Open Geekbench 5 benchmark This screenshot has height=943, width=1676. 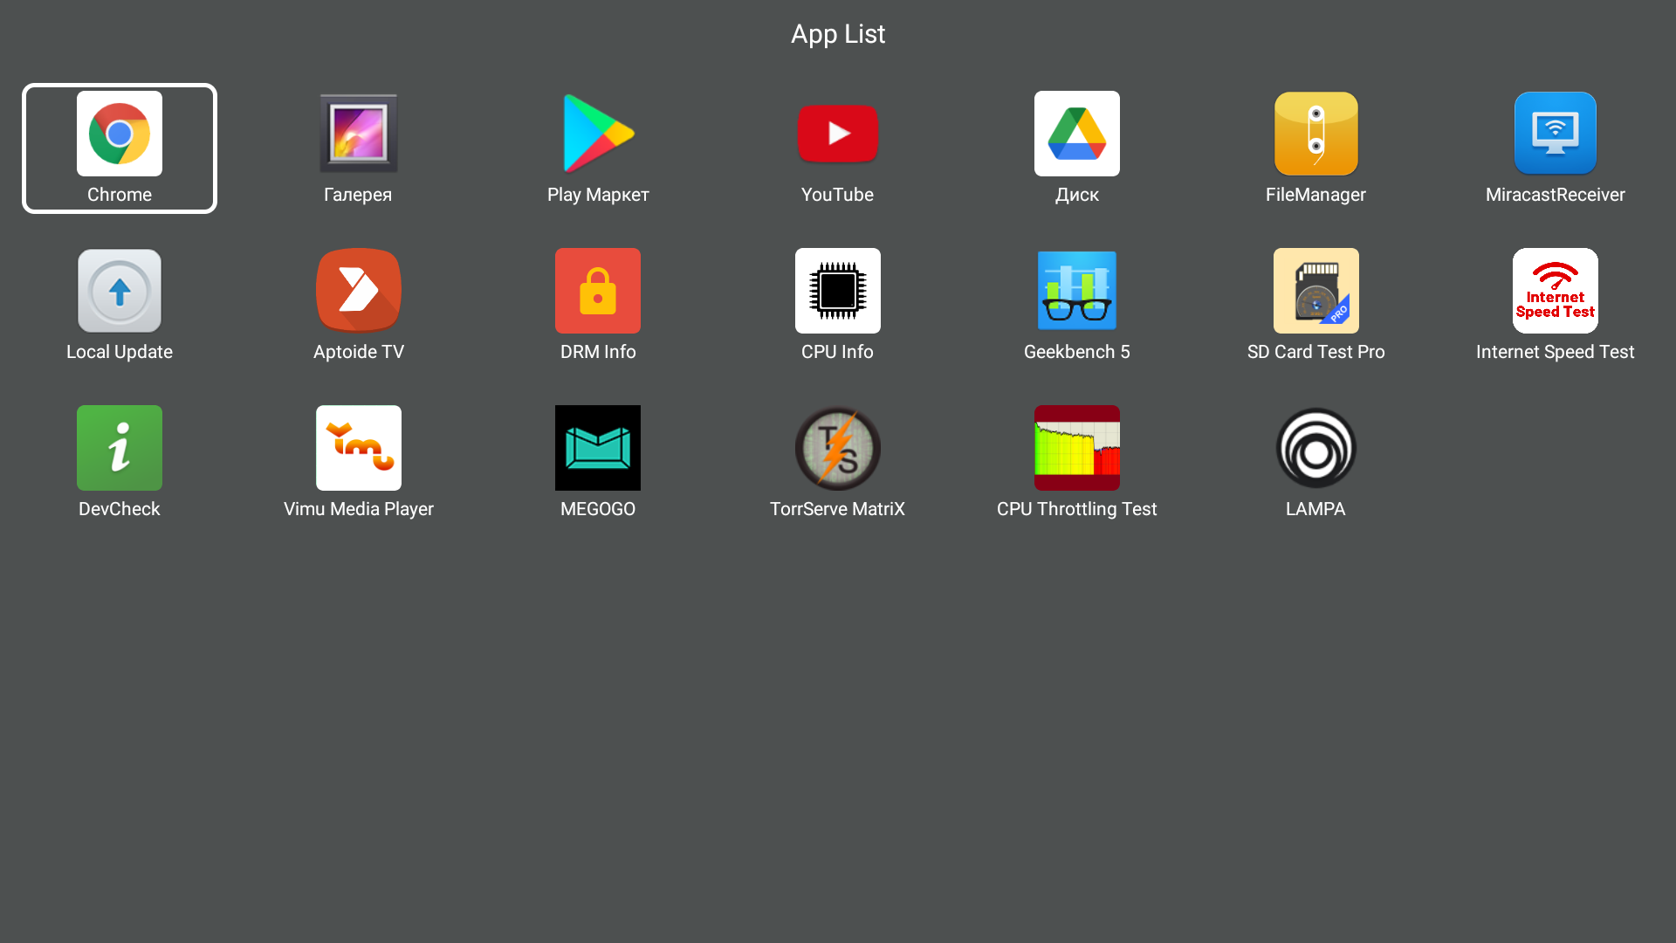1076,292
